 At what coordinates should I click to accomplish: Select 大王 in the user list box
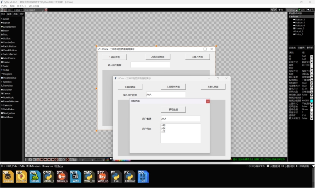pos(163,132)
